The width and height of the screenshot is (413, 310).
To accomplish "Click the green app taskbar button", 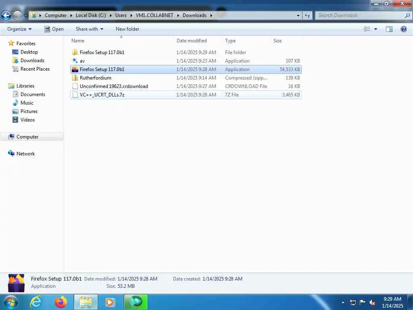I will 136,302.
